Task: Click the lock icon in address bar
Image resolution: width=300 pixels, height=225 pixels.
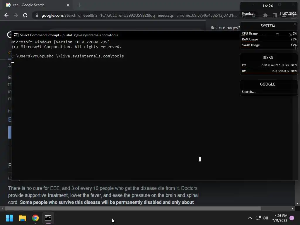Action: [x=37, y=15]
